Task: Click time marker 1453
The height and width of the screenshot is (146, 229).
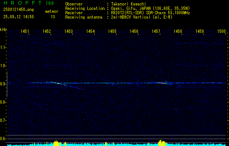Action: [69, 31]
